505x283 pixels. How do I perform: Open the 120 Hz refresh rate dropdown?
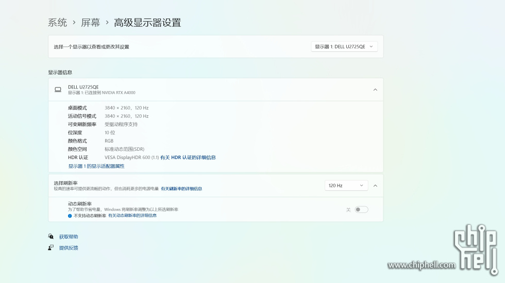click(x=346, y=186)
